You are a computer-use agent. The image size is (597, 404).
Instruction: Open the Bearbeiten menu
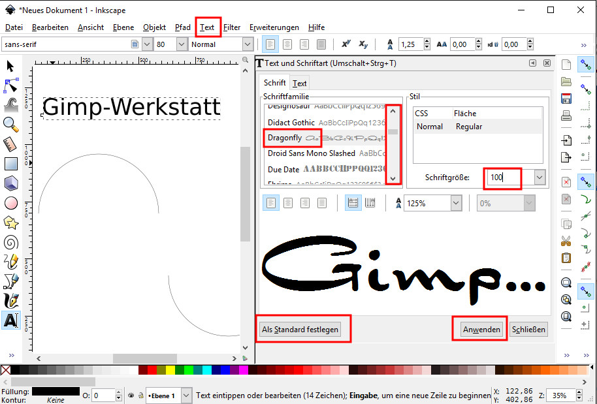pos(50,27)
